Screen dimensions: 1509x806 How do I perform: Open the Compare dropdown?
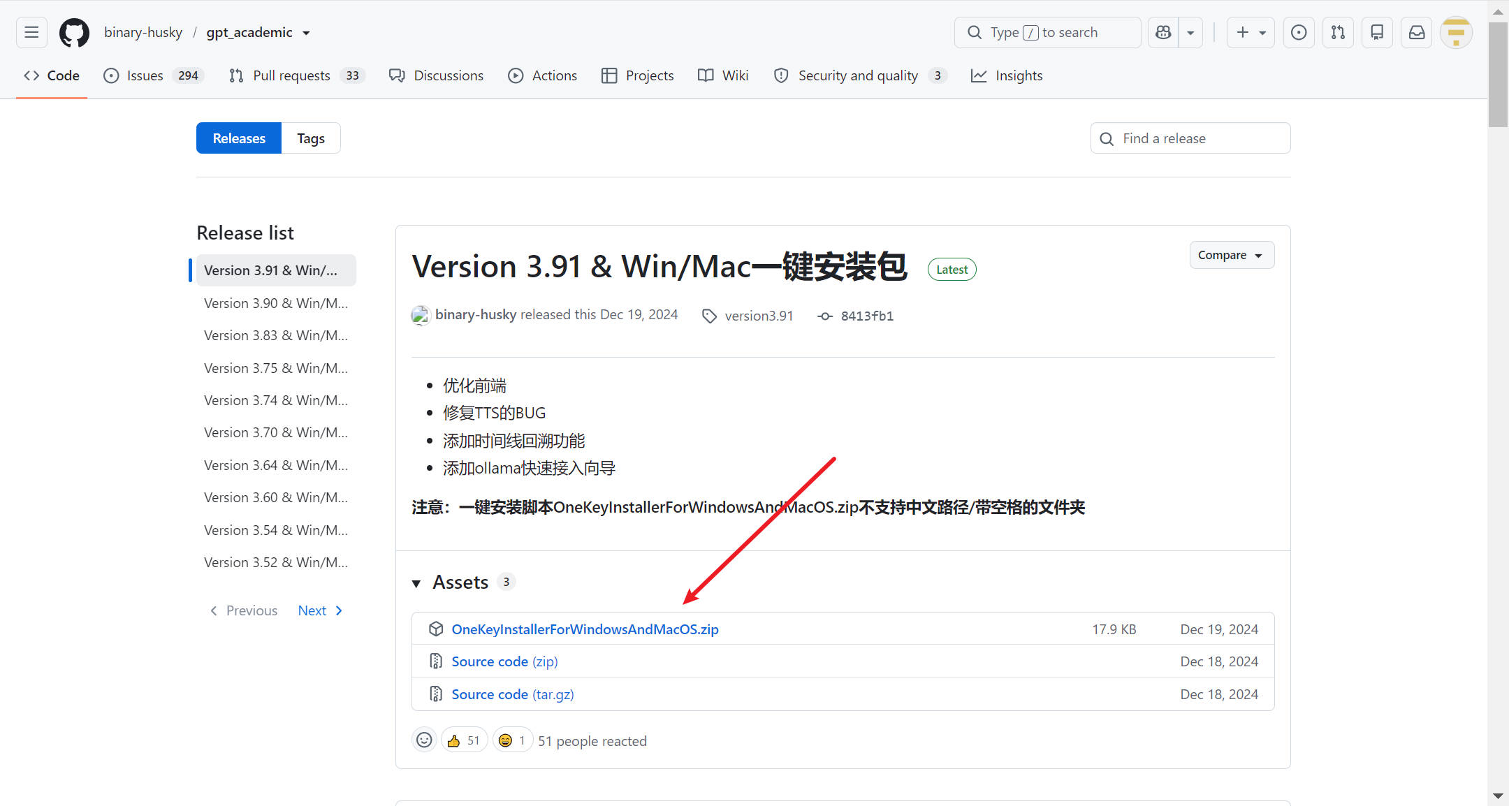pos(1232,255)
